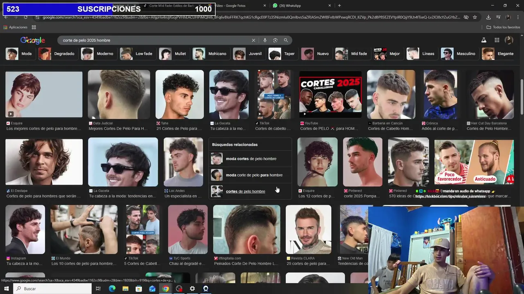524x294 pixels.
Task: Close the WhatsApp tab
Action: point(330,6)
